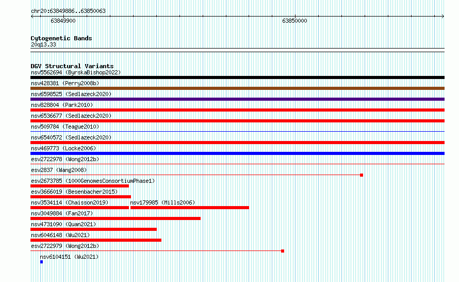Click the brown nsv428381 variant bar
This screenshot has width=459, height=282.
point(237,88)
